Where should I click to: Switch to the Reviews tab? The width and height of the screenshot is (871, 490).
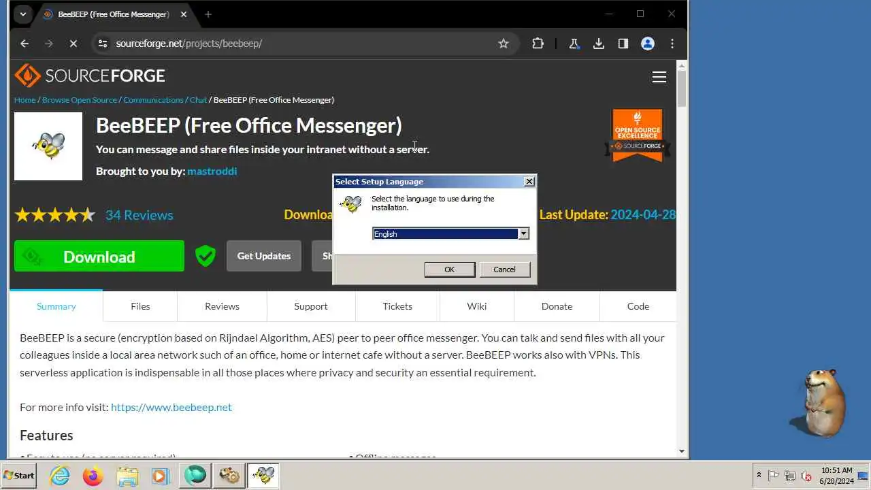pos(222,306)
